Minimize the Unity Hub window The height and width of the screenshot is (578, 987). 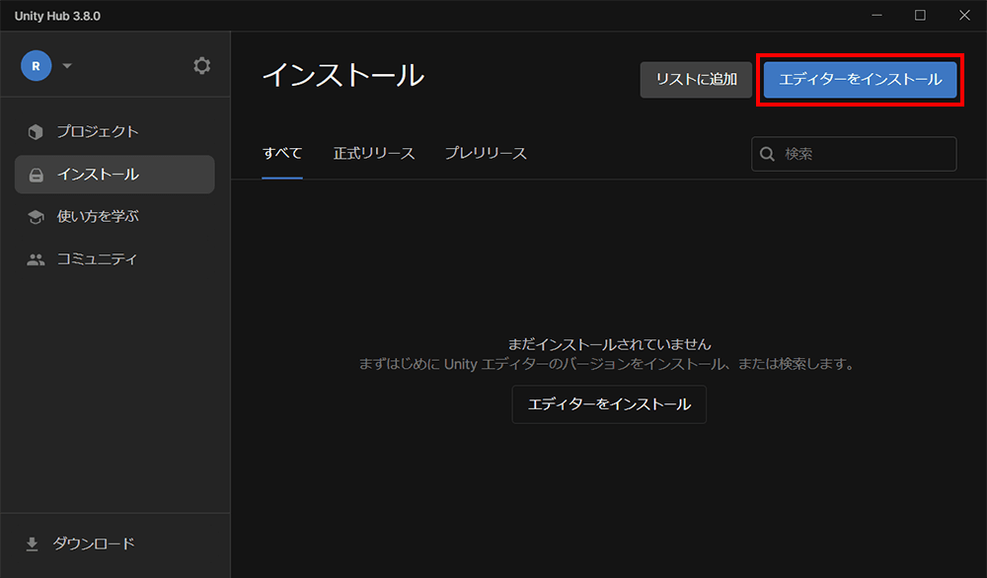(x=876, y=15)
